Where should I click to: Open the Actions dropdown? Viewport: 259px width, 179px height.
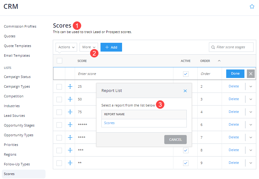coord(66,47)
